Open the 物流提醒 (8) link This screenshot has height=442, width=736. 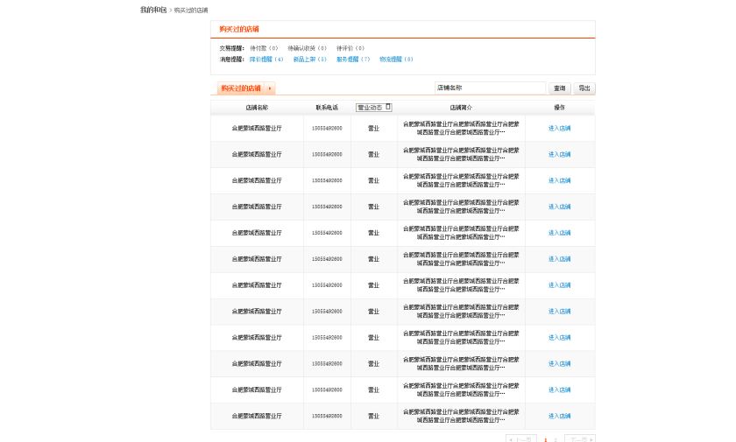pos(396,59)
